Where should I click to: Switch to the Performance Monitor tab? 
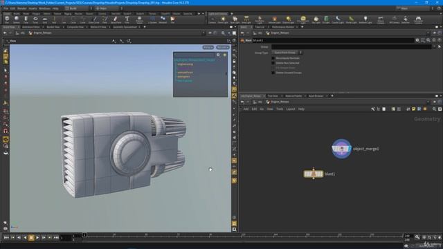tap(283, 27)
